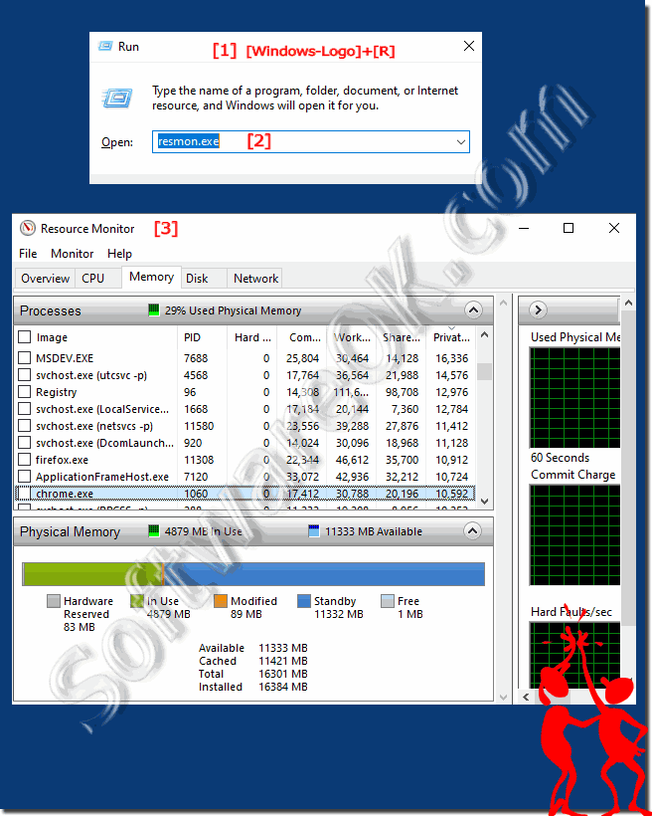The width and height of the screenshot is (652, 816).
Task: Click the process list scrollbar thumb
Action: click(x=485, y=371)
